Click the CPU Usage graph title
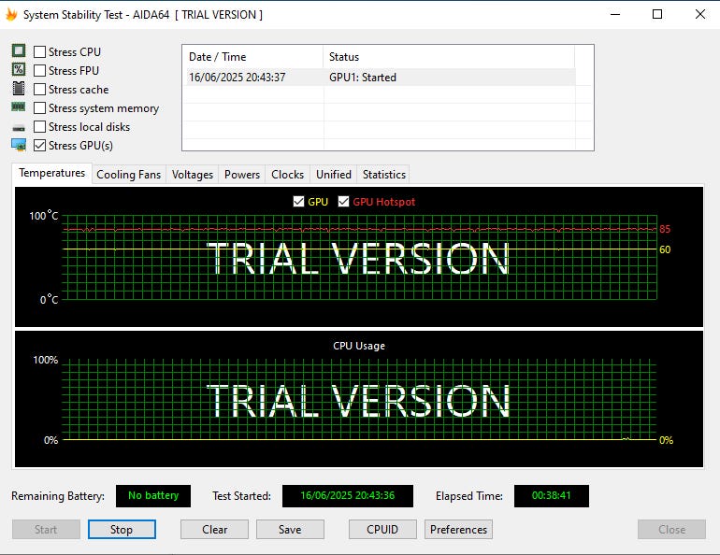Screen dimensions: 720x555 tap(359, 346)
